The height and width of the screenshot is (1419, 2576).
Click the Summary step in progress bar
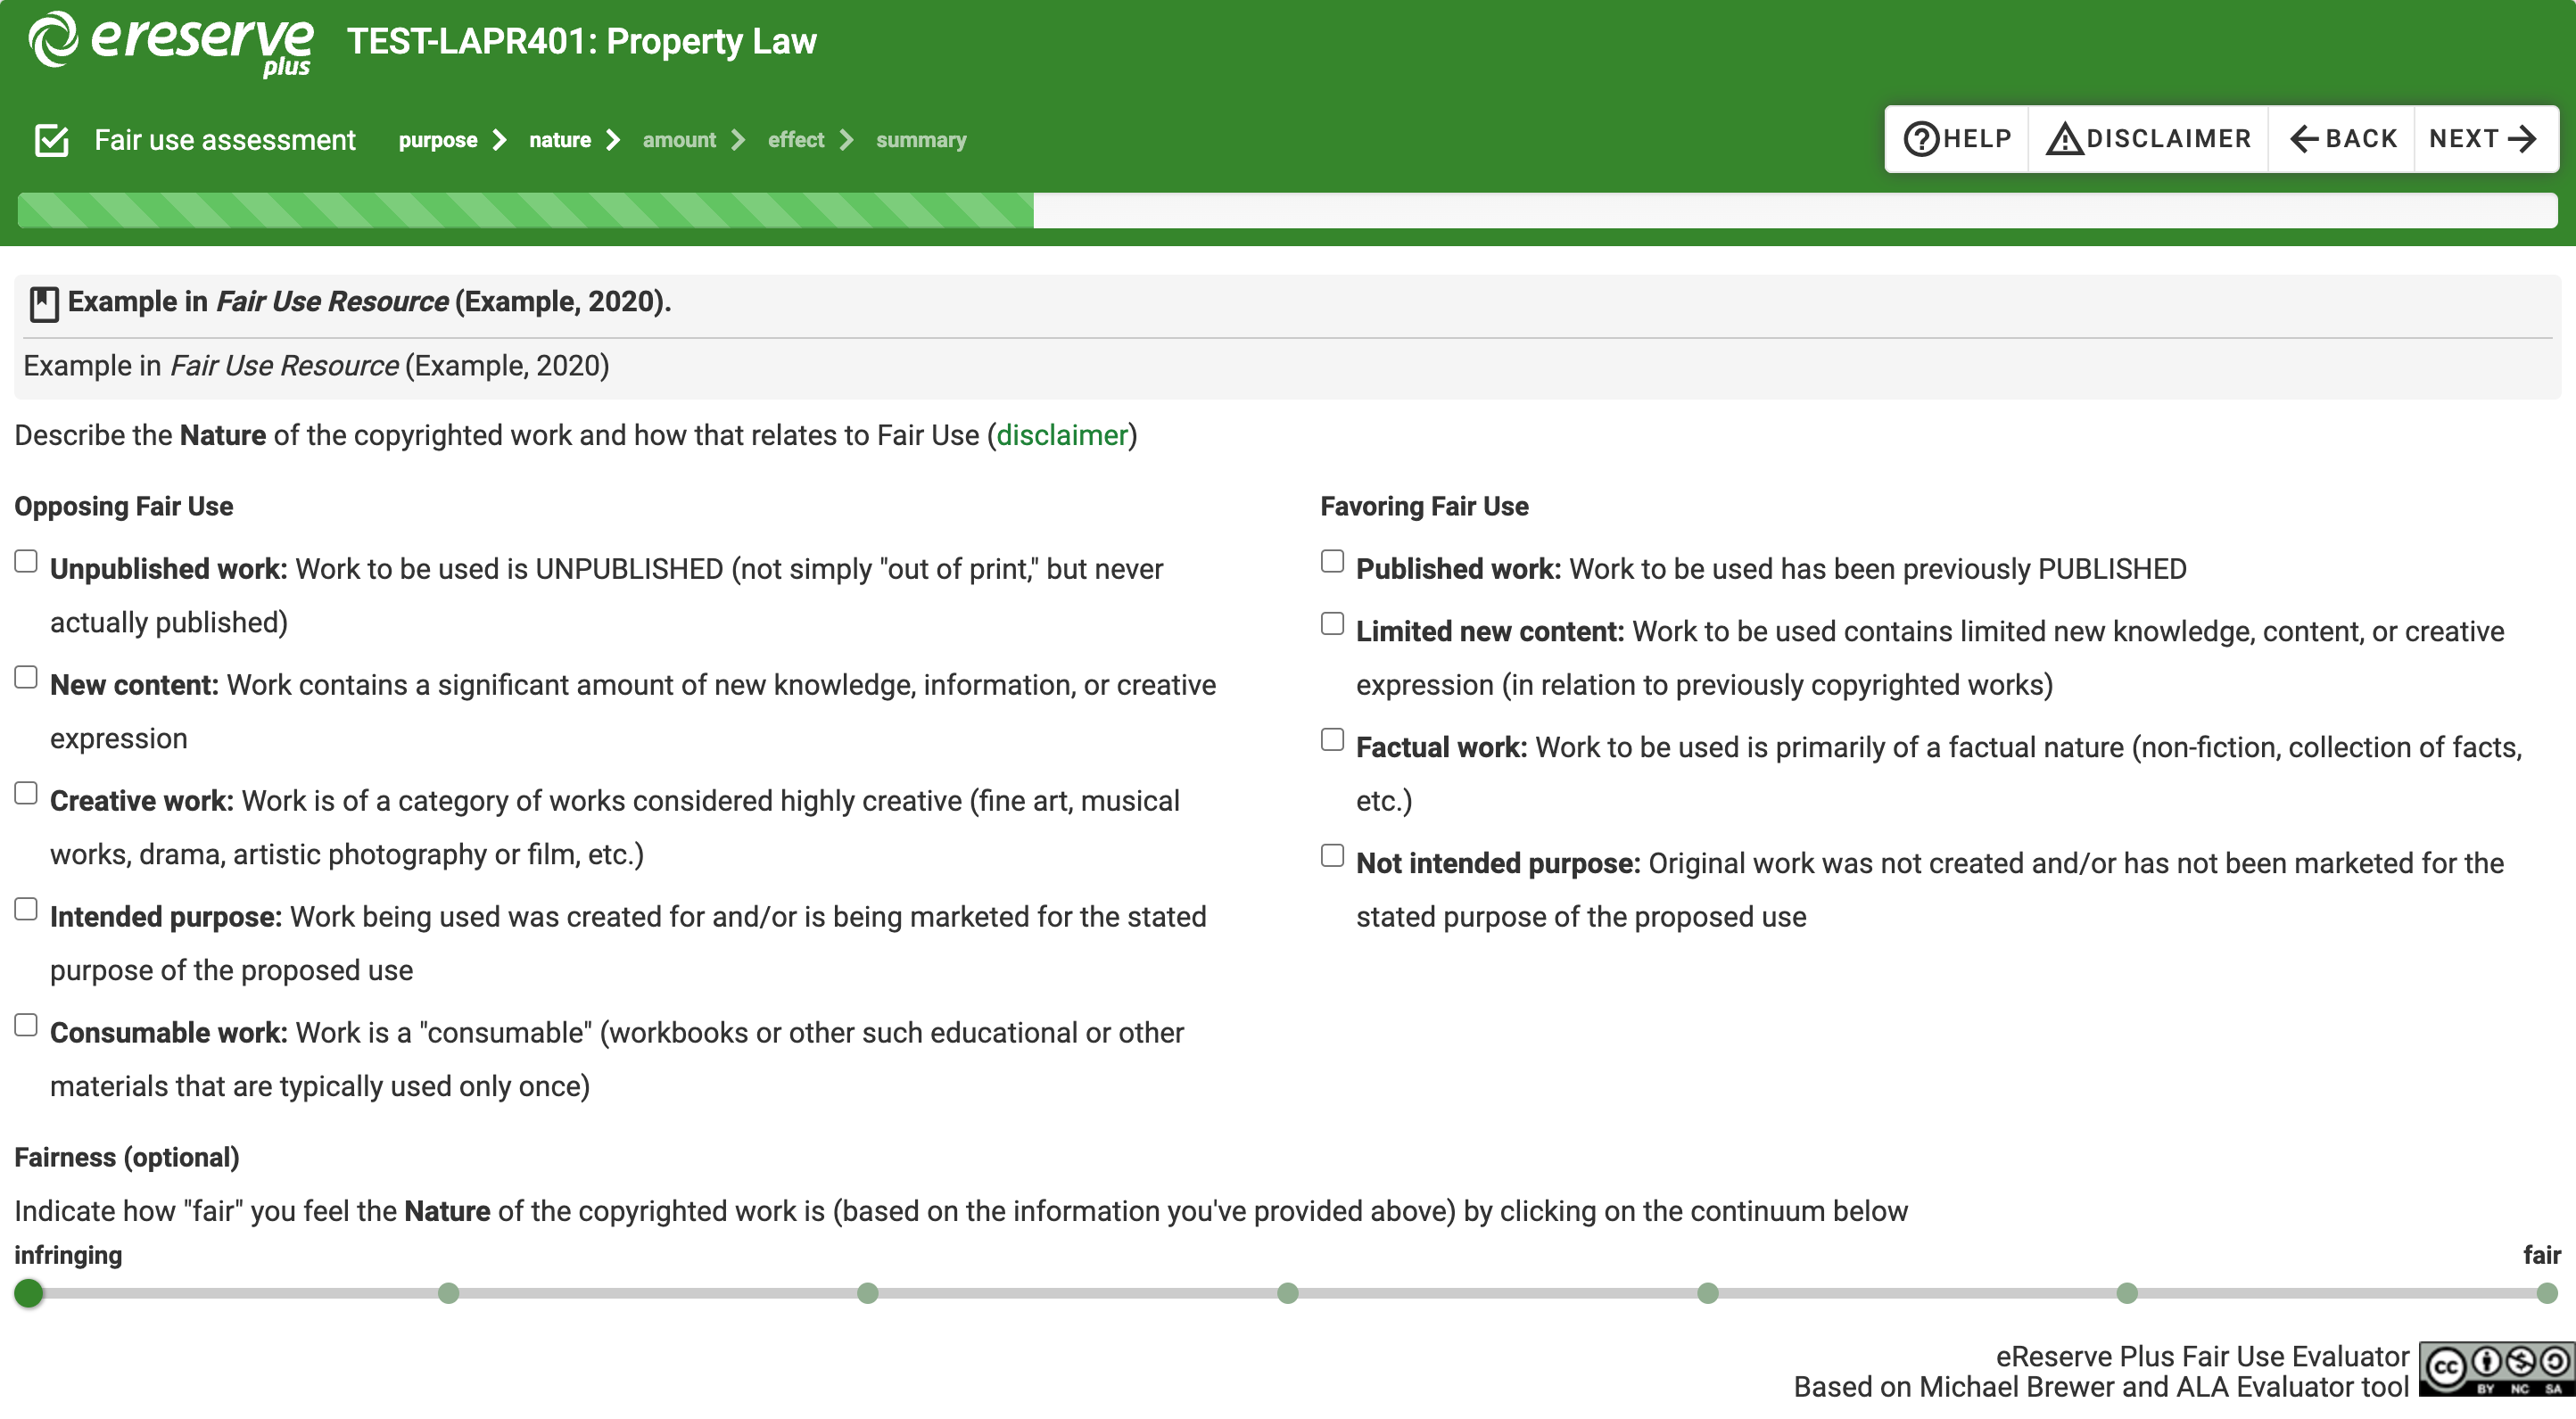[921, 138]
